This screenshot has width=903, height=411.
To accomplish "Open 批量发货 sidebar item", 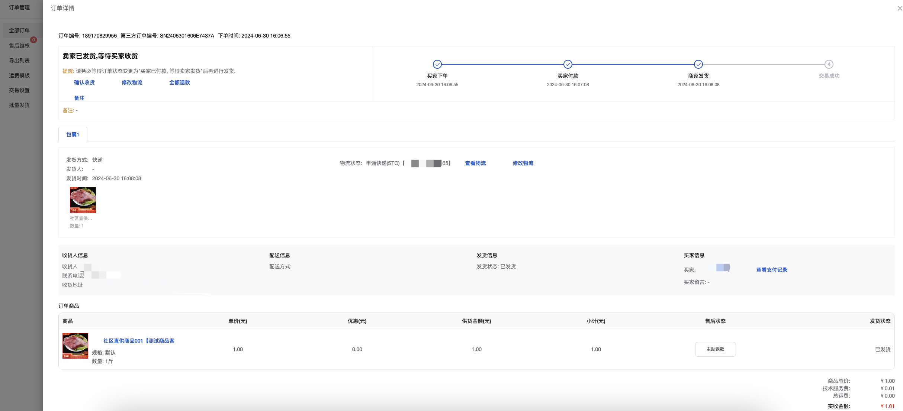I will click(x=19, y=105).
